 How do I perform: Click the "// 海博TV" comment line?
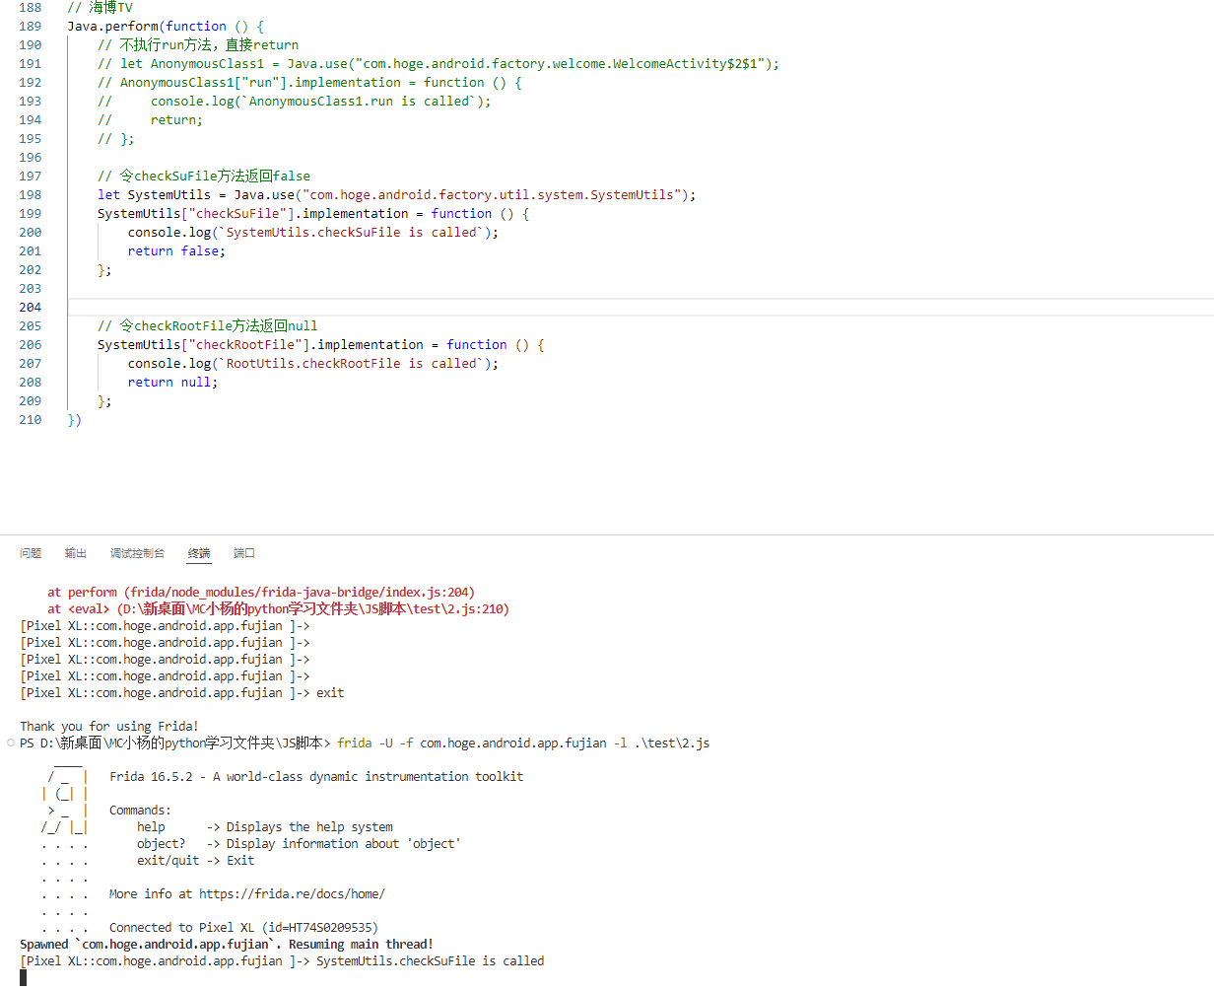tap(100, 8)
